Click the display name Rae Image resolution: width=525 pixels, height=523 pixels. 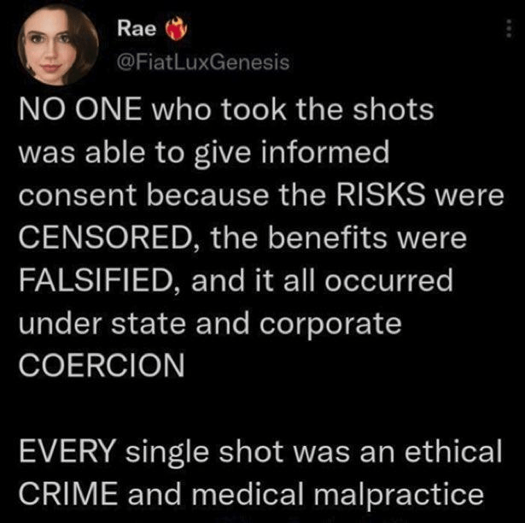tap(137, 30)
